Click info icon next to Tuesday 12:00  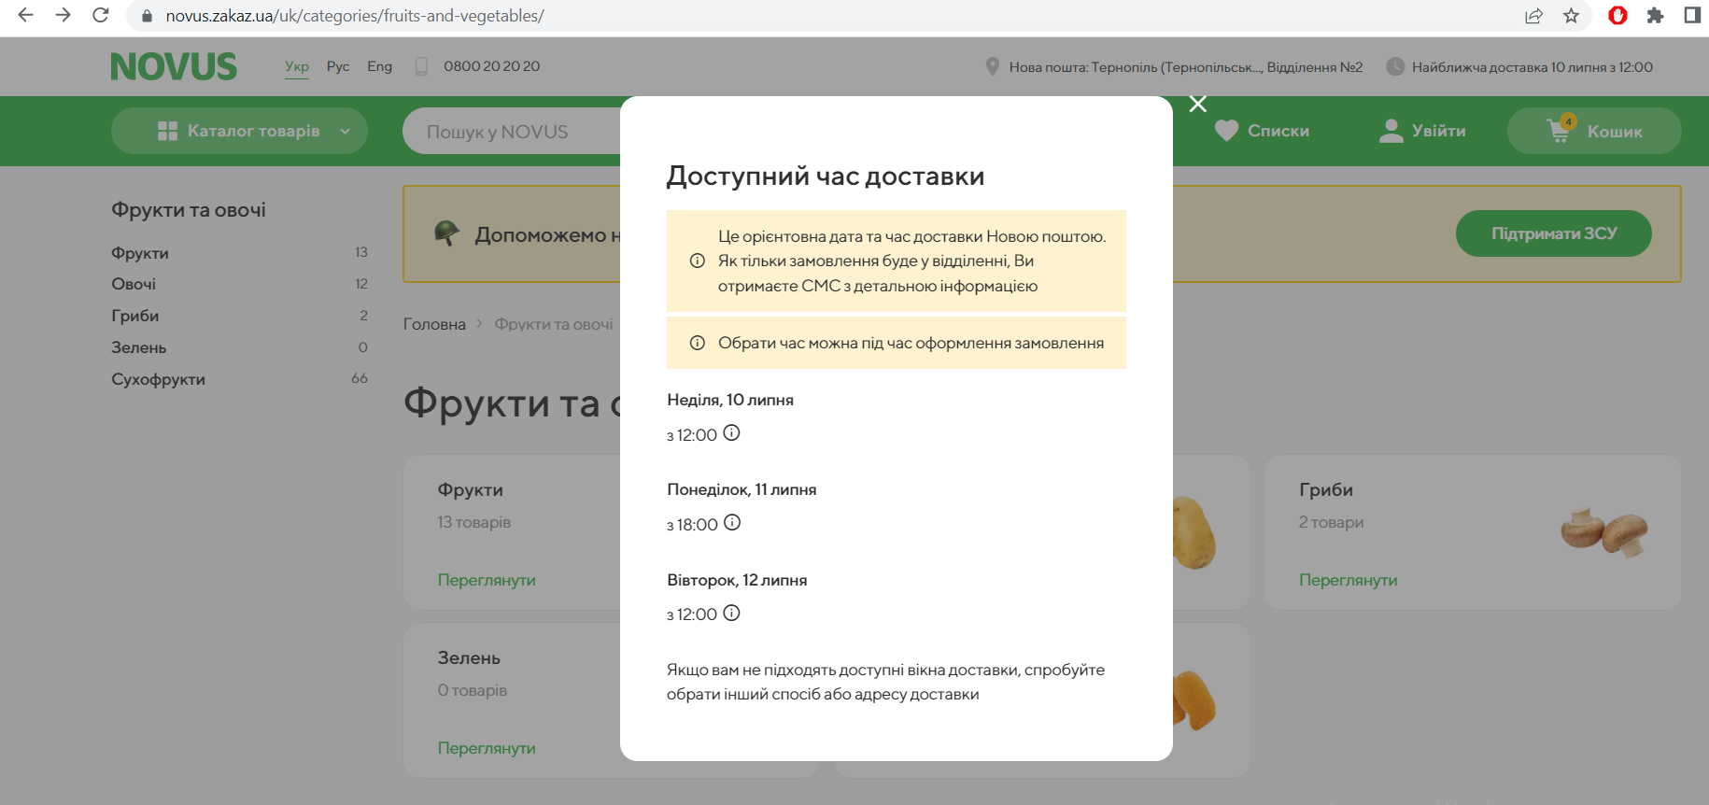tap(732, 614)
